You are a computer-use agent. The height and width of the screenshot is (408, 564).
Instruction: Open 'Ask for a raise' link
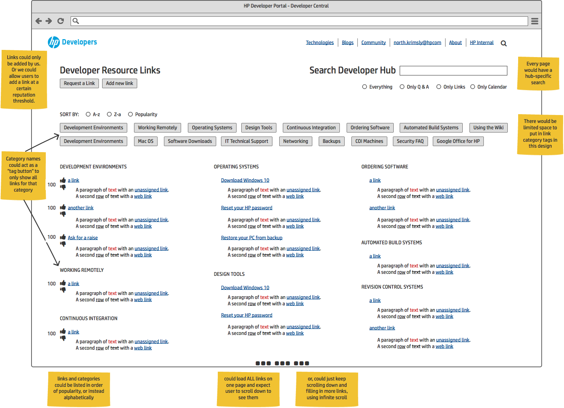[x=83, y=238]
